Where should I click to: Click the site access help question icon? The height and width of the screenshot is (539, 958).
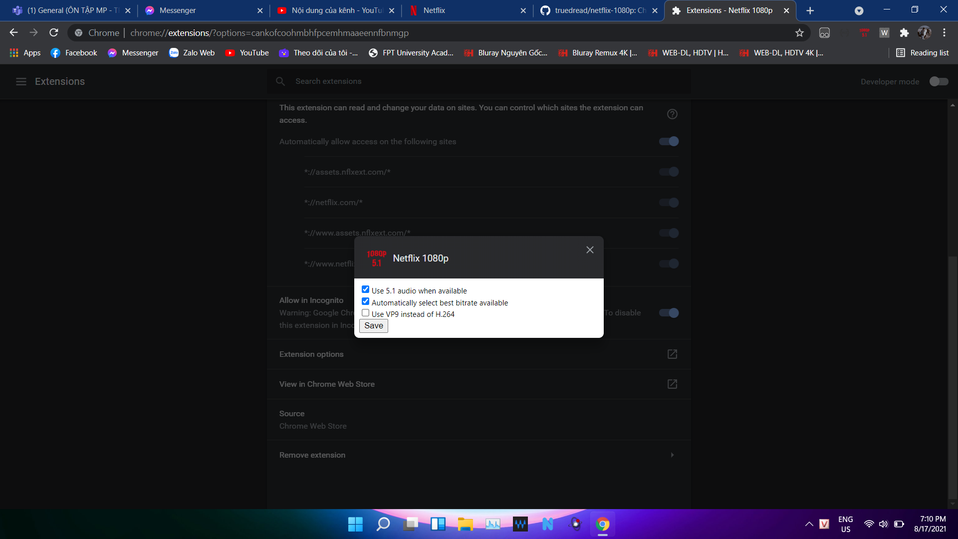tap(672, 114)
